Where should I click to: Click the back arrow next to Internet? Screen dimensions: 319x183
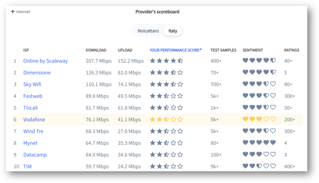(x=13, y=12)
